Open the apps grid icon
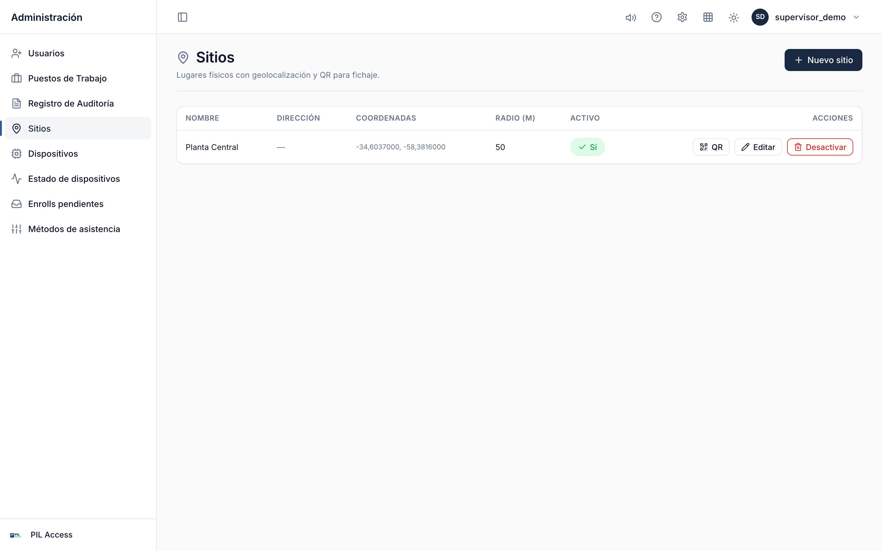 coord(708,17)
